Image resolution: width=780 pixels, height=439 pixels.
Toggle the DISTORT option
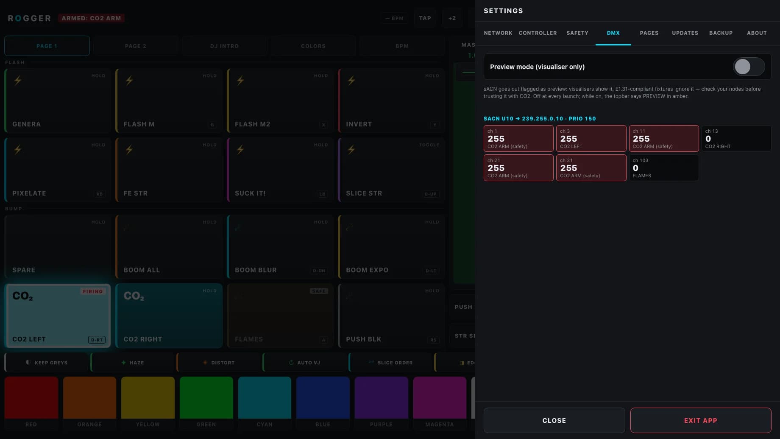pos(219,363)
